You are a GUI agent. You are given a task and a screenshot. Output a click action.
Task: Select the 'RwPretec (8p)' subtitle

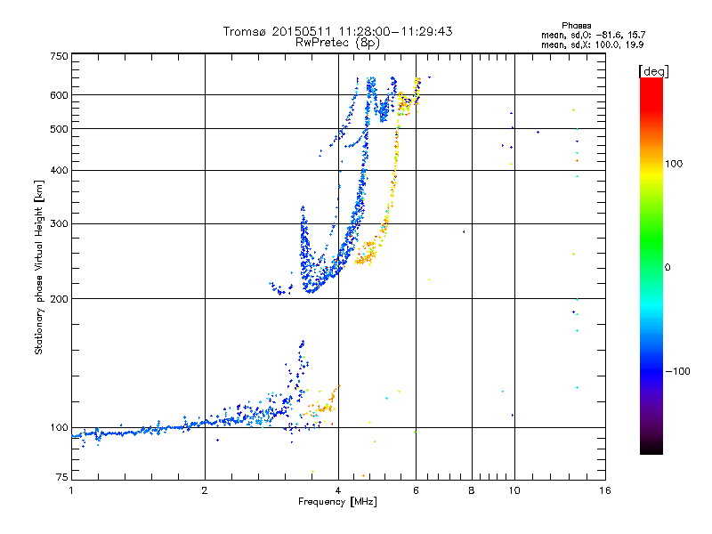(x=337, y=43)
